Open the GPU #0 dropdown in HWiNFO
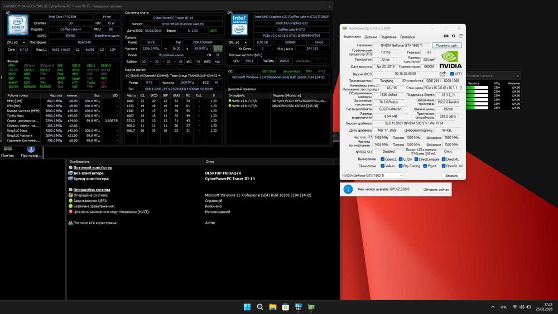The width and height of the screenshot is (558, 314). tap(238, 42)
